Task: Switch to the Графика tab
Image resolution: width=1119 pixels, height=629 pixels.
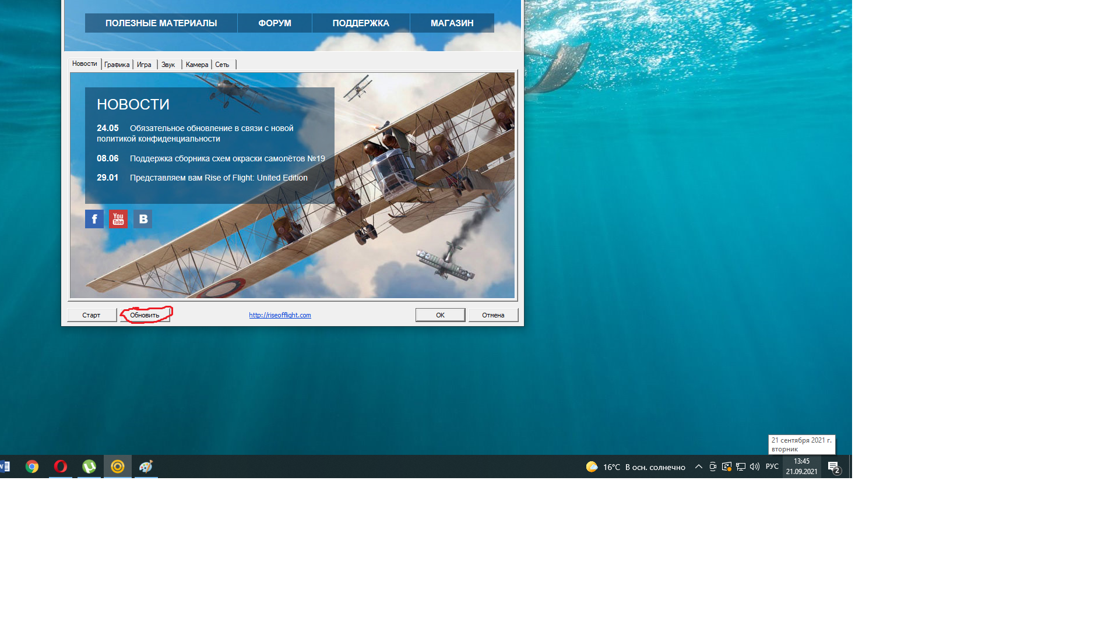Action: (117, 65)
